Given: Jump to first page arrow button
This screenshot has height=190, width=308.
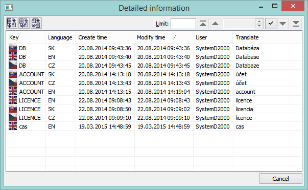Looking at the screenshot, I should [x=203, y=24].
